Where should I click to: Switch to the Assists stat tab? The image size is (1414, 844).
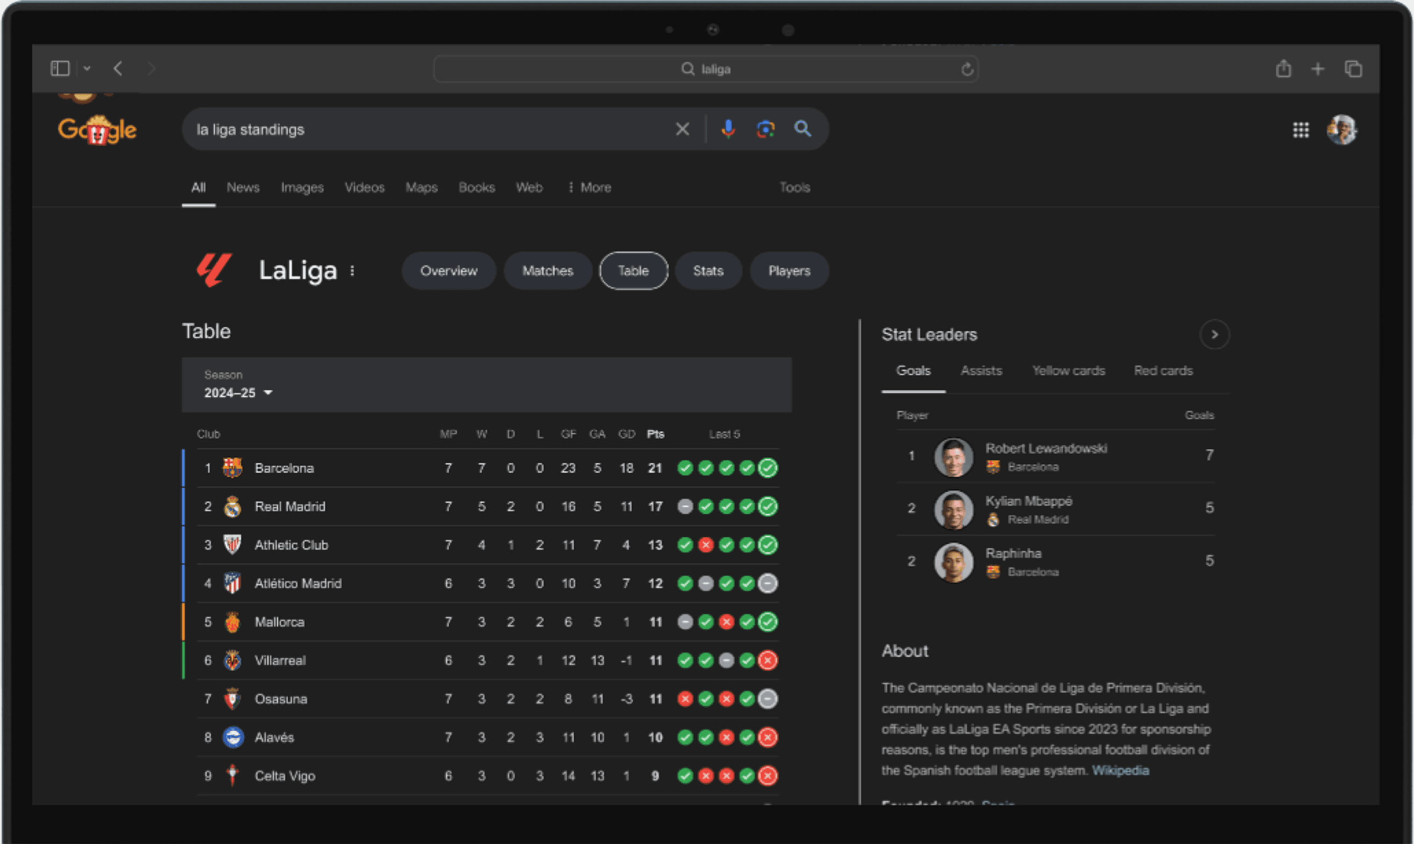pos(981,371)
